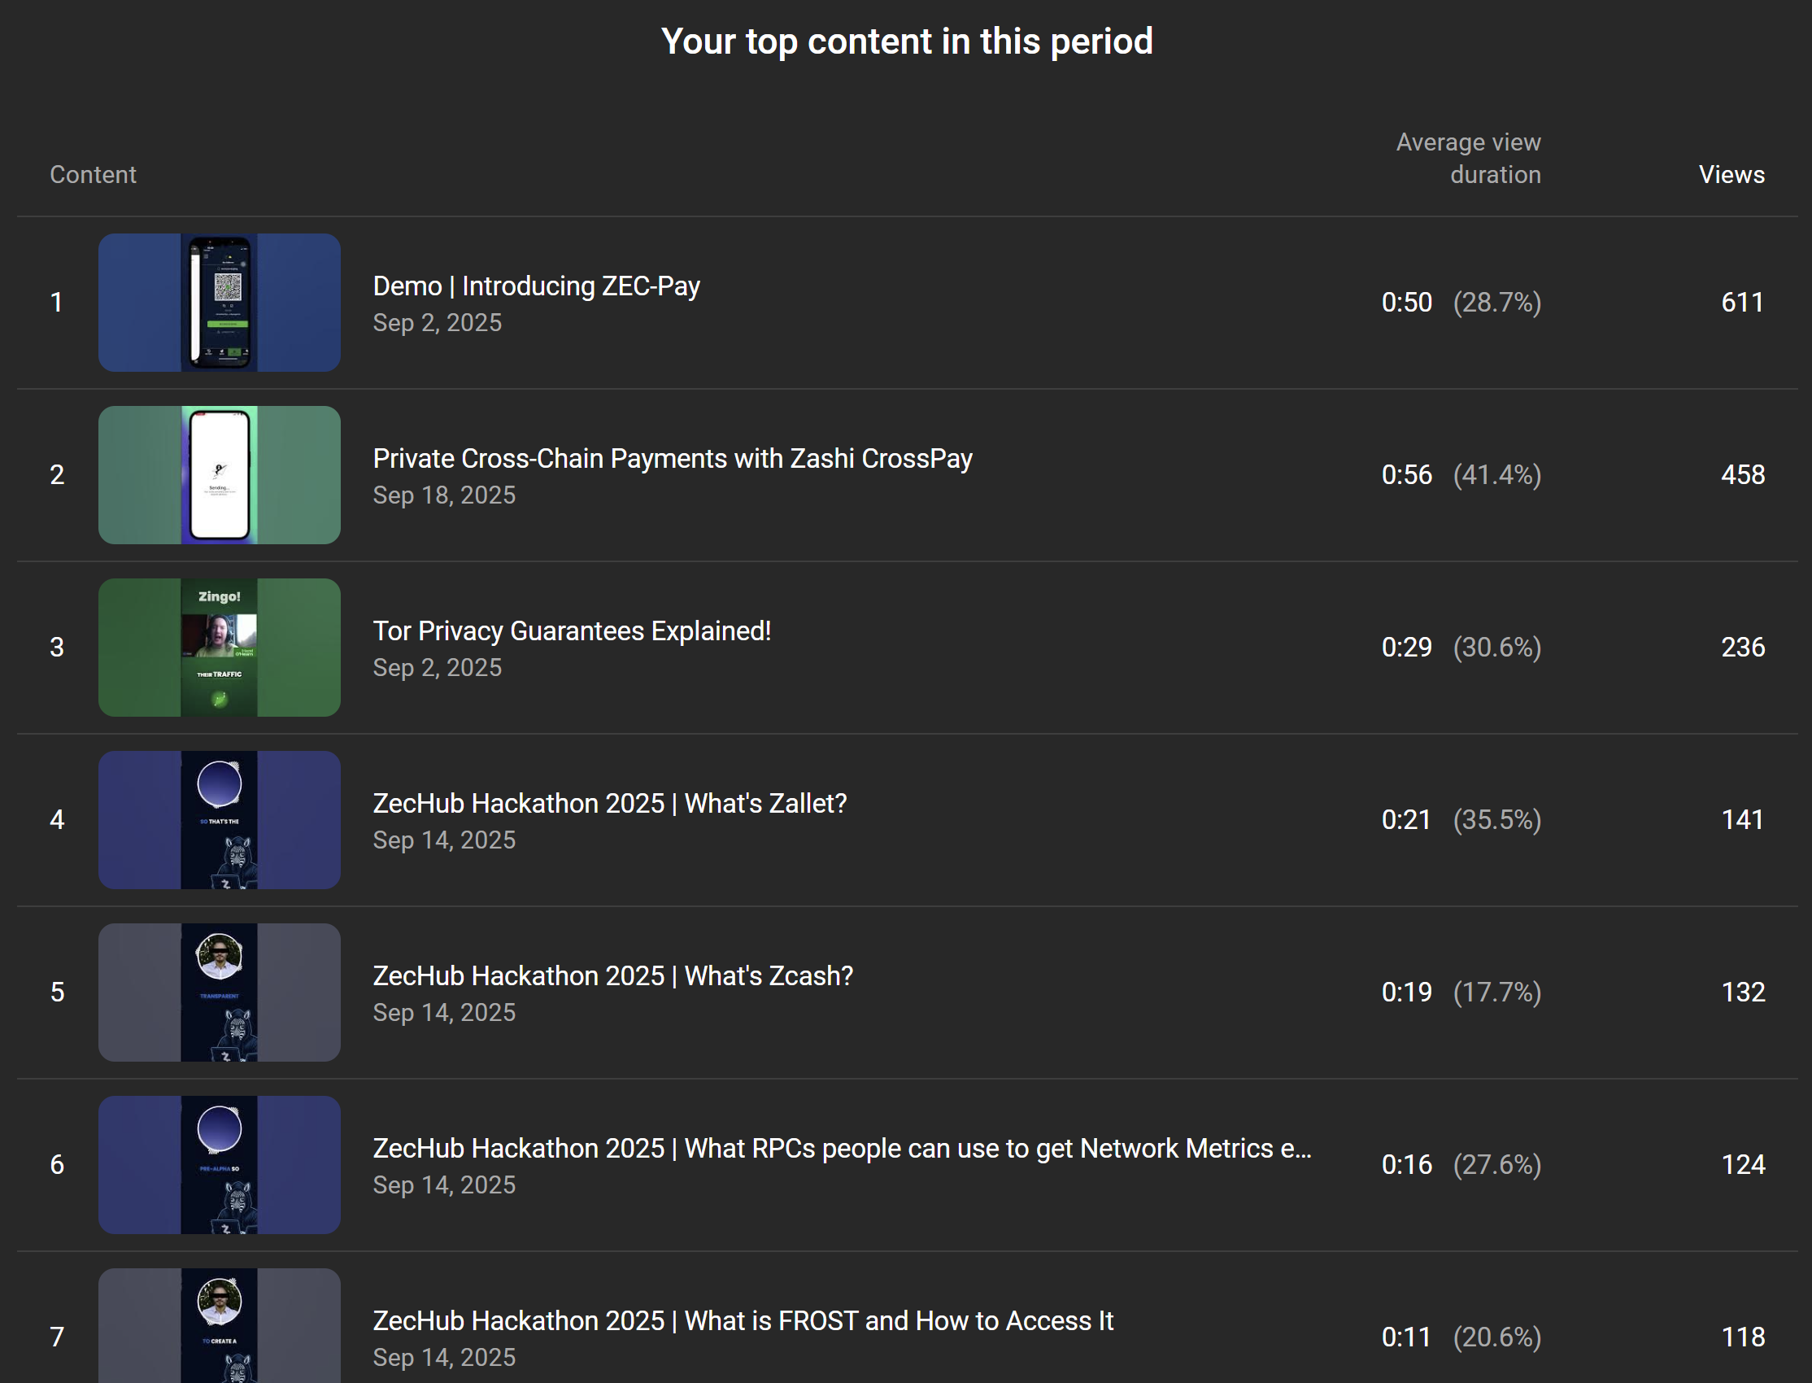The height and width of the screenshot is (1383, 1812).
Task: Open the Zingo Tor Privacy thumbnail
Action: click(x=219, y=647)
